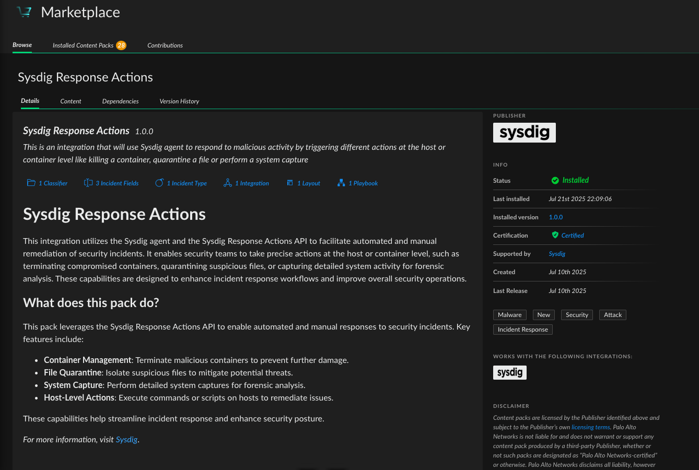Click the Incident Type icon
This screenshot has height=470, width=699.
159,183
